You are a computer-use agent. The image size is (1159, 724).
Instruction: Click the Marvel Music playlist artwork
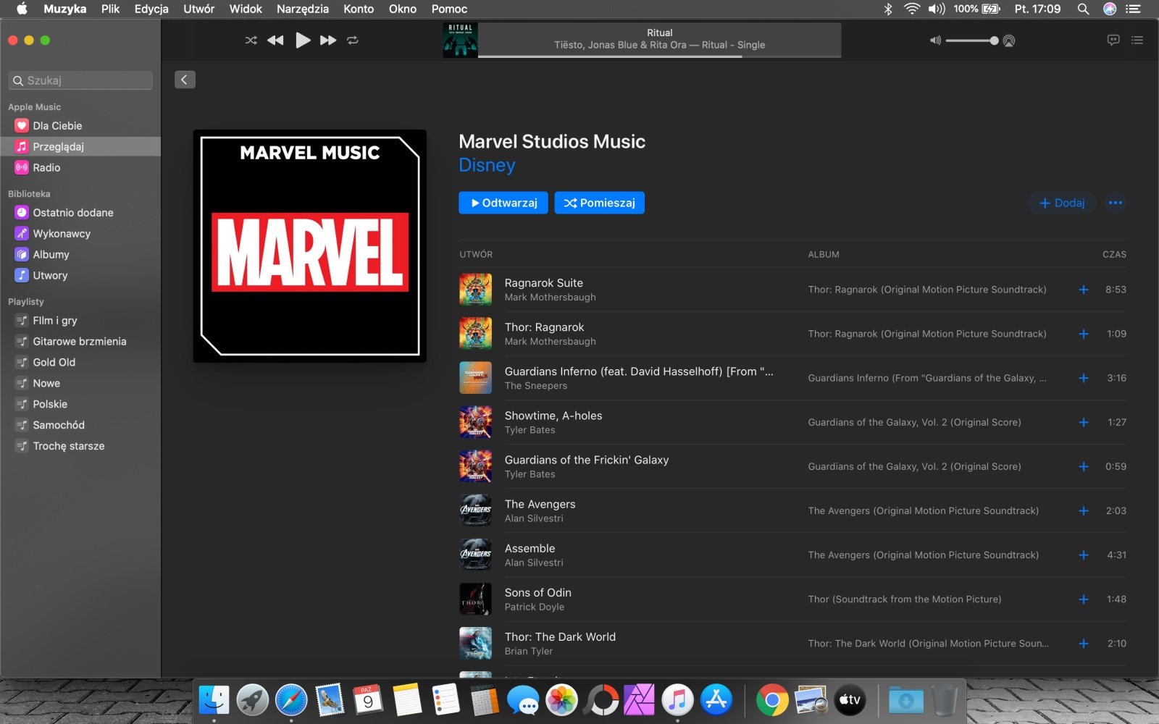click(310, 246)
